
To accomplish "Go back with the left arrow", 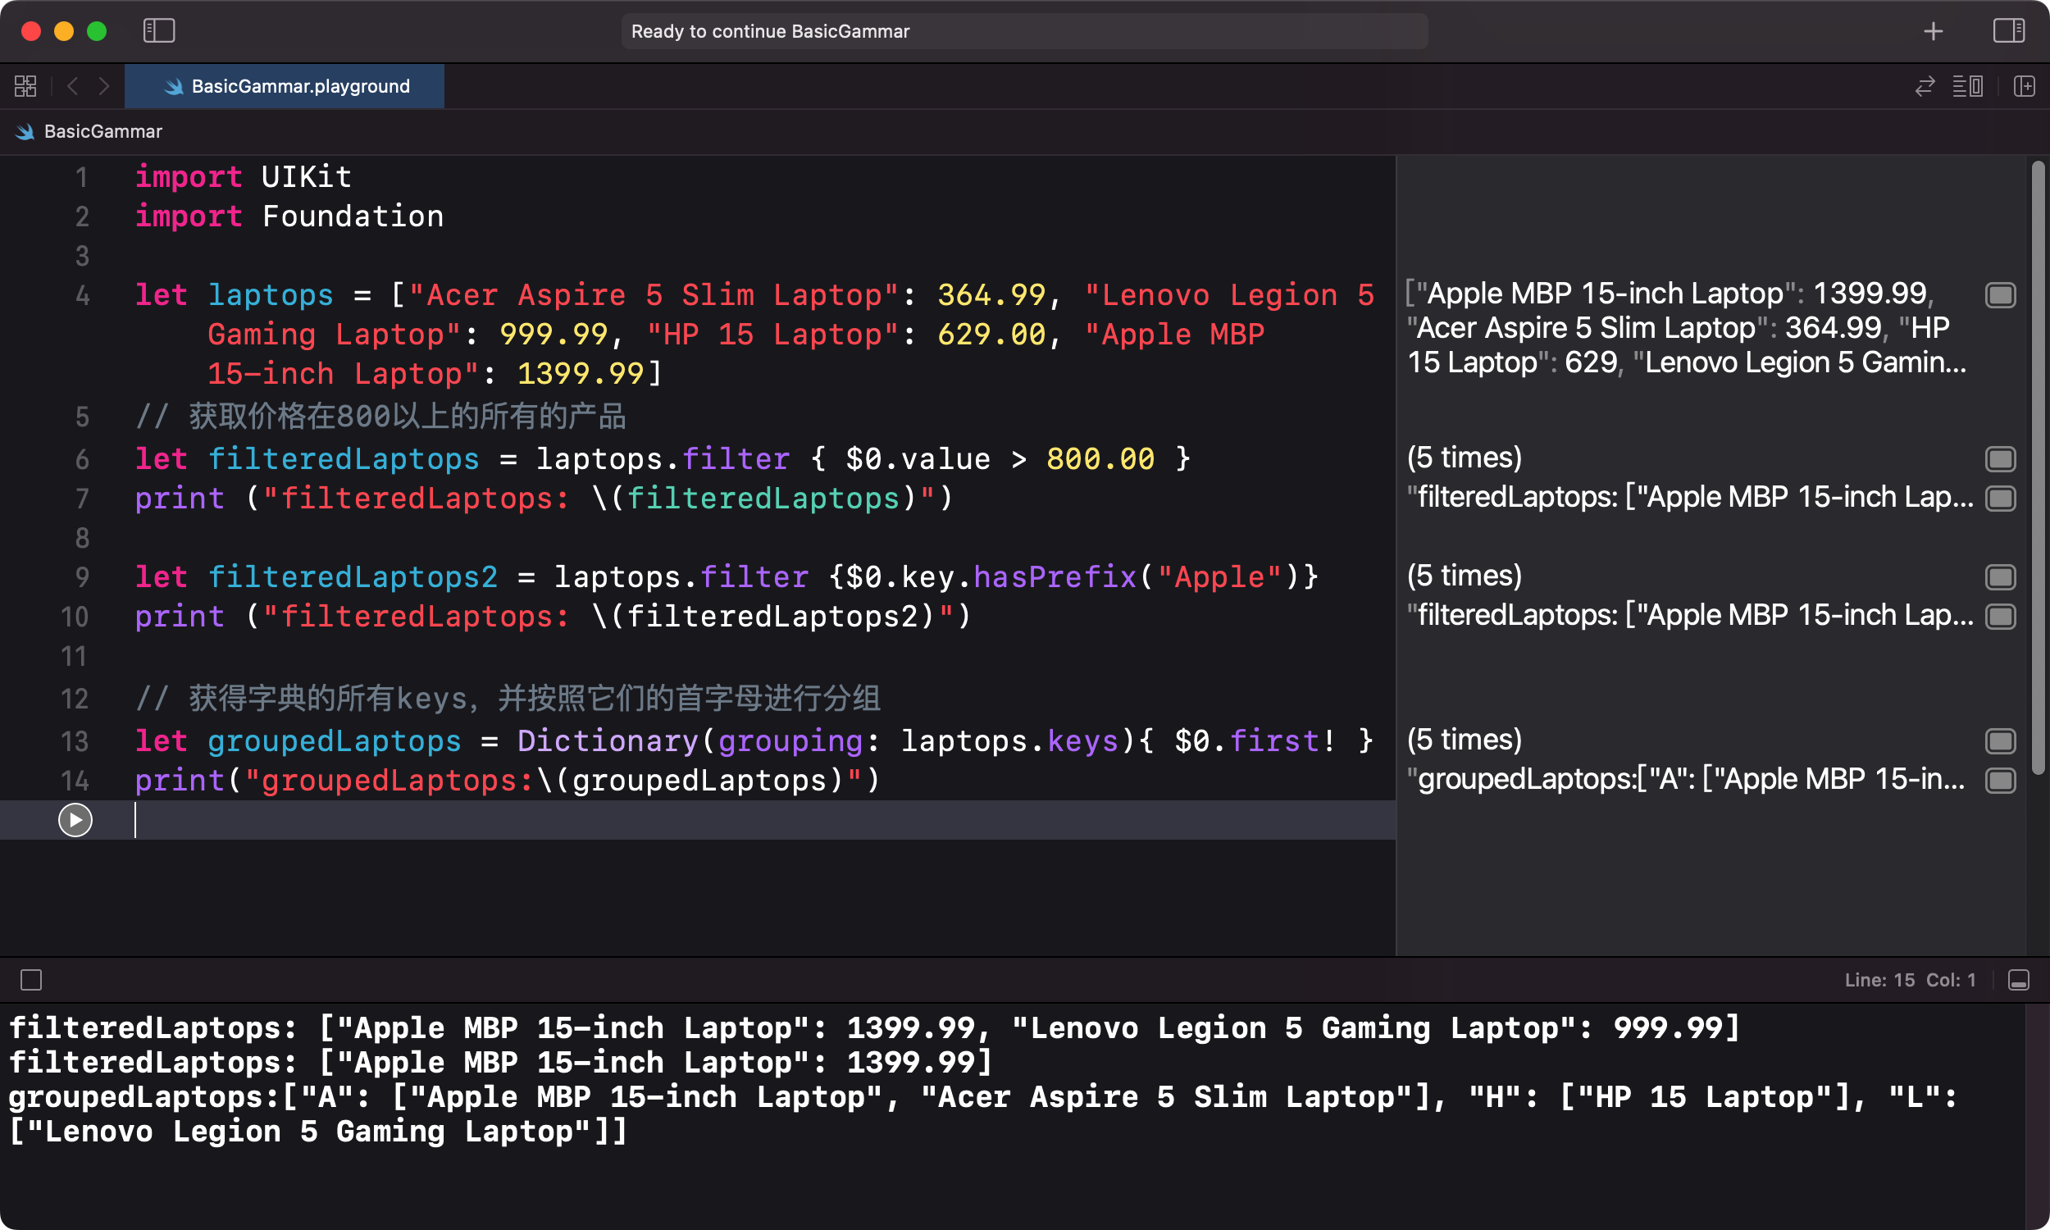I will pos(73,86).
